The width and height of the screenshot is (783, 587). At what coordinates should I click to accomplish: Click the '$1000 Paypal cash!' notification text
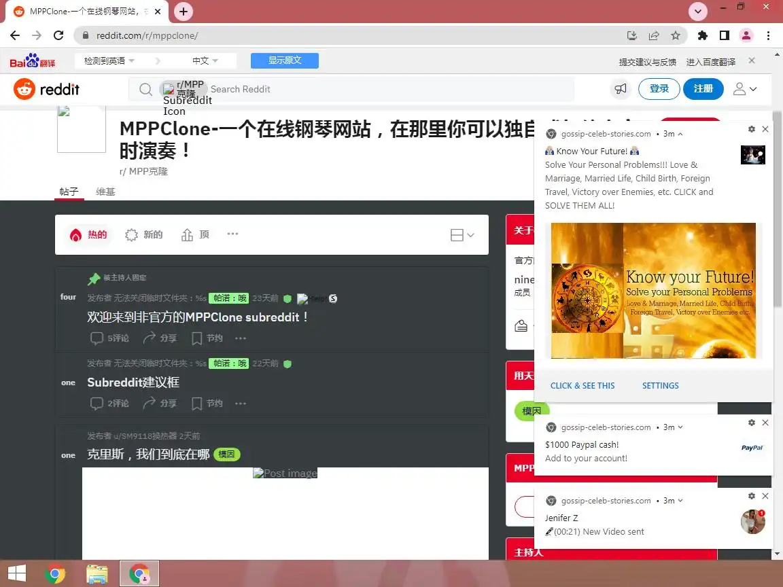[x=581, y=445]
